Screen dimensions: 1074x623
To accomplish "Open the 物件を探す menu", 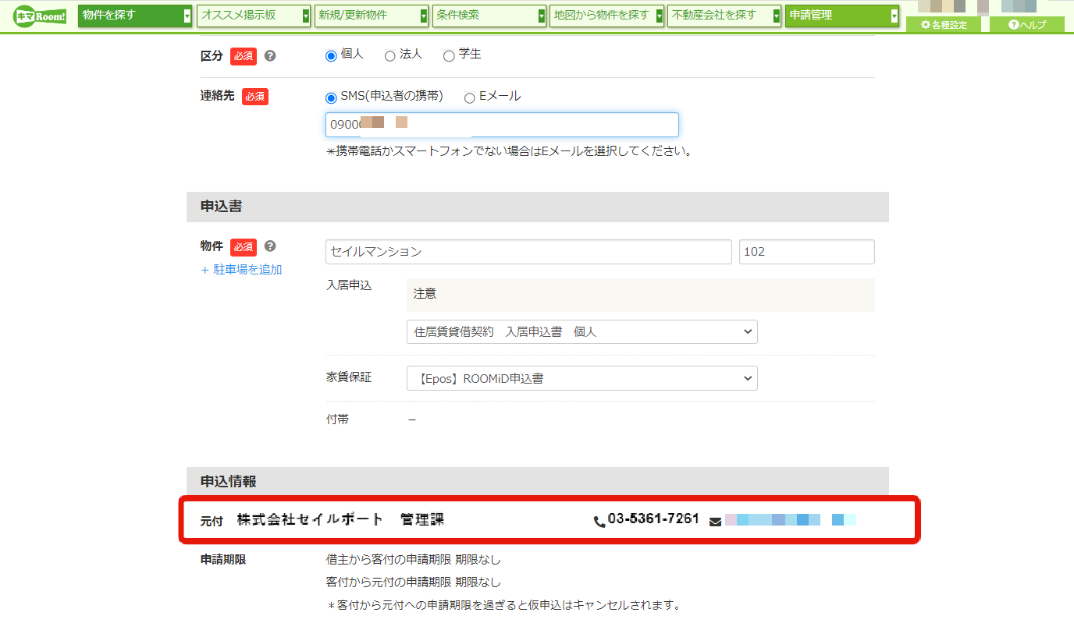I will (x=136, y=16).
